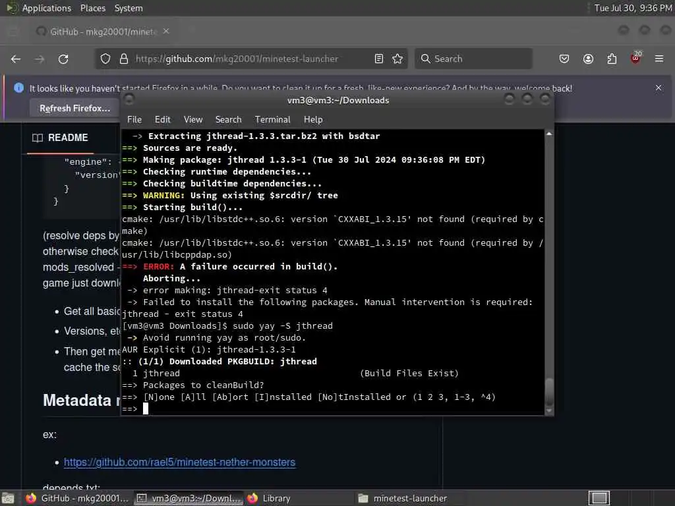Click terminal text 'sudo yay -S jthread'
The image size is (675, 506).
[x=283, y=325]
